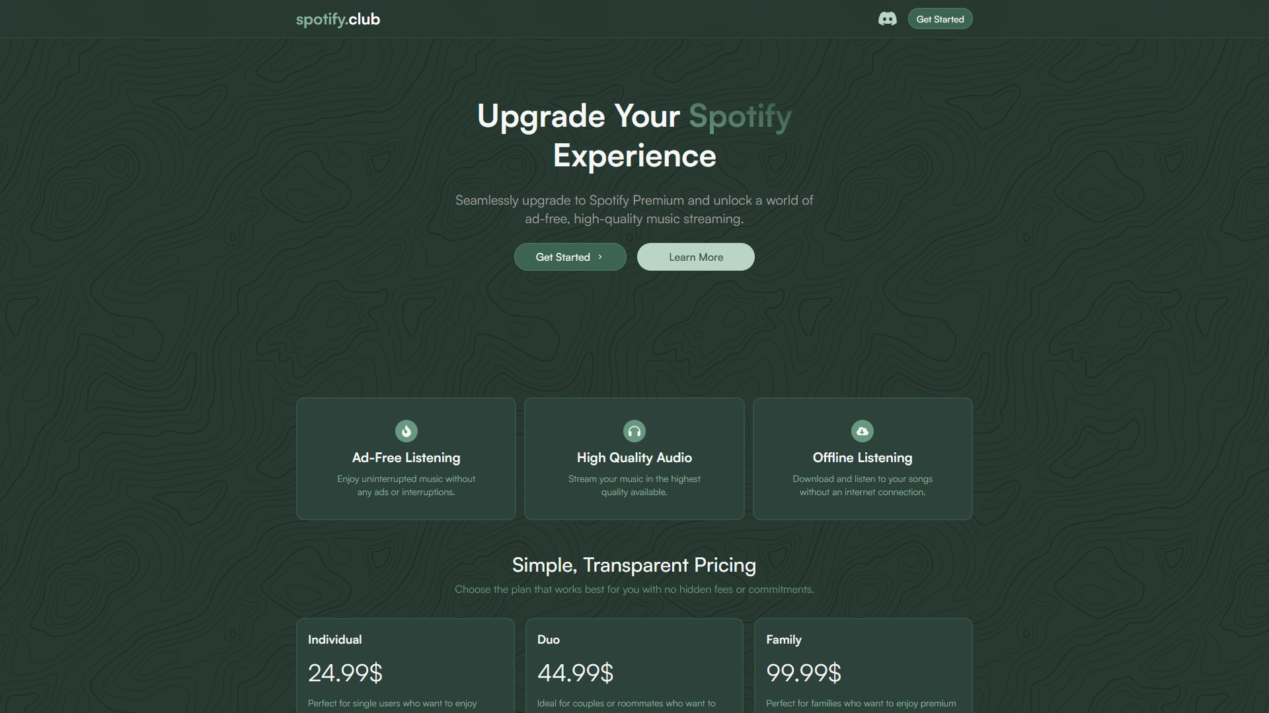
Task: Click the spotify.club logo
Action: pos(338,19)
